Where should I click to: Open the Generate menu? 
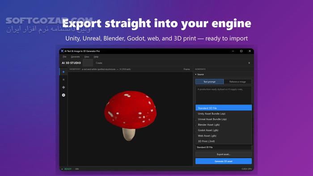tap(75, 57)
